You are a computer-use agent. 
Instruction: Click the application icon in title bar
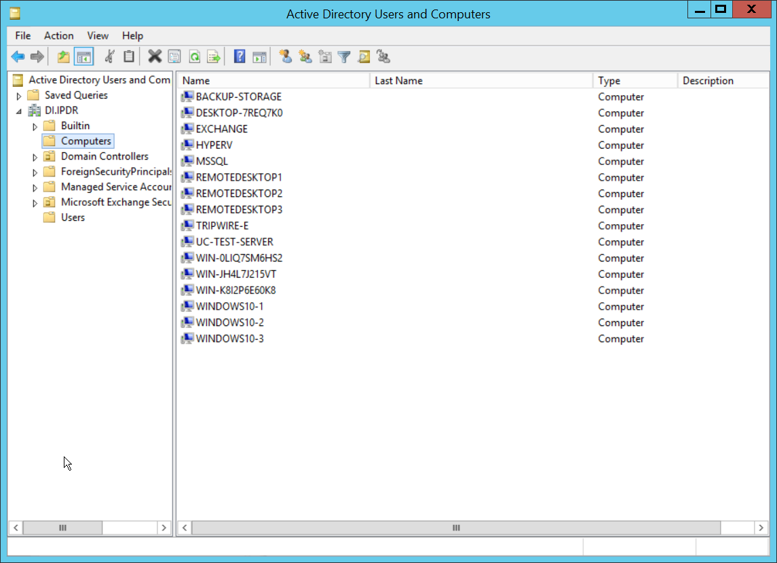15,14
